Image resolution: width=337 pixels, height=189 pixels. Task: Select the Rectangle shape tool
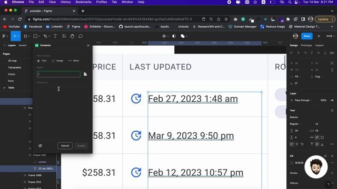tap(35, 36)
